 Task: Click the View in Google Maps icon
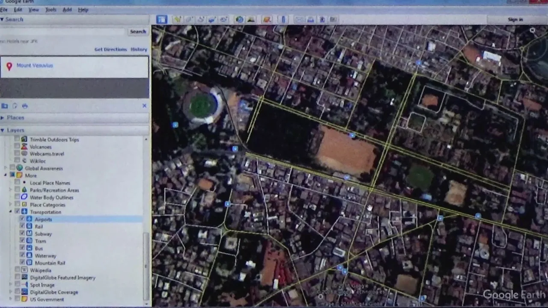tap(334, 19)
